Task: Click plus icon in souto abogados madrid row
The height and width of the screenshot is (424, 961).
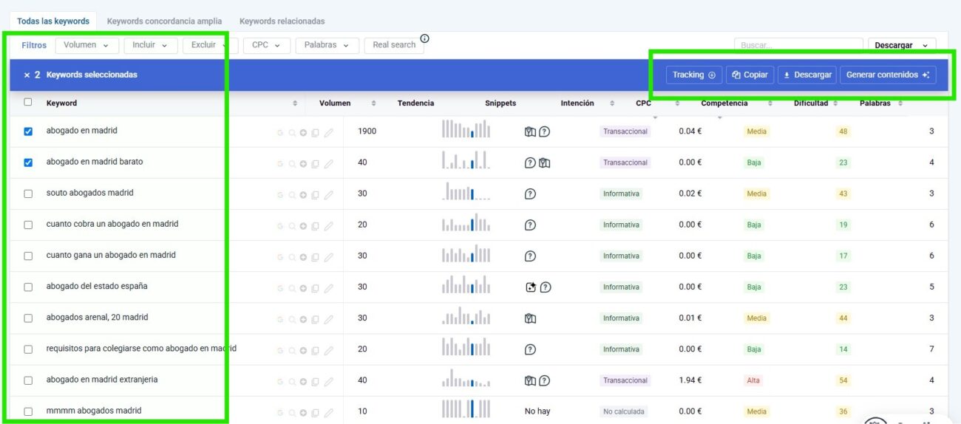Action: tap(303, 195)
